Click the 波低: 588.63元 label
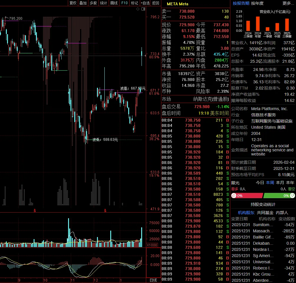The image size is (296, 283). pos(105,140)
